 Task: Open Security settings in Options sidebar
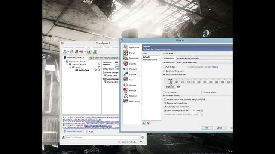(131, 64)
